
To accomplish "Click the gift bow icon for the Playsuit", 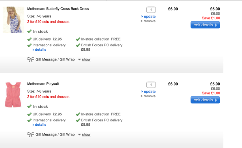I will (30, 134).
